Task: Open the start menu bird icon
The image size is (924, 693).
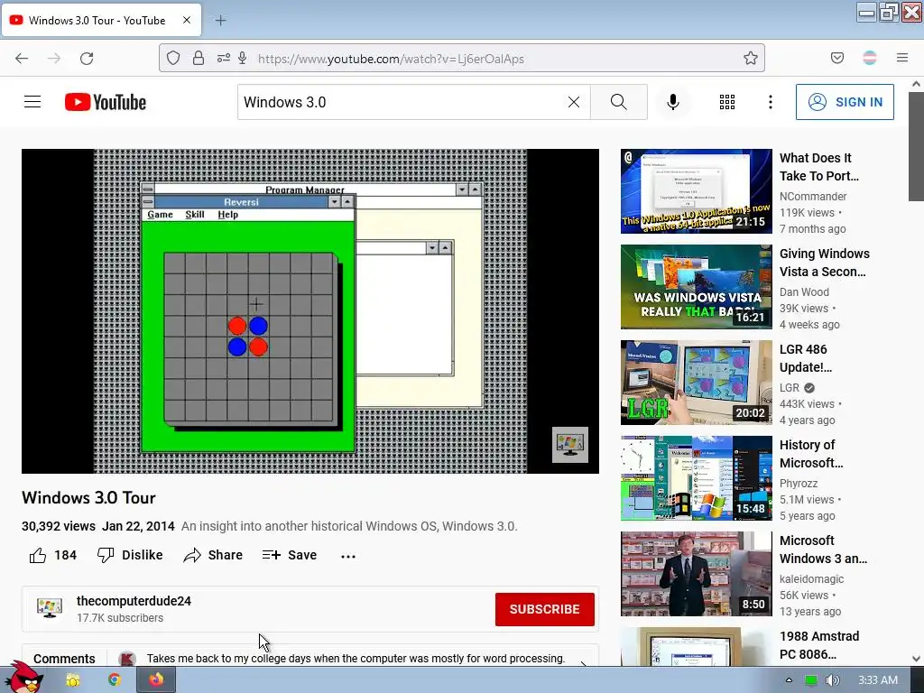Action: [26, 678]
